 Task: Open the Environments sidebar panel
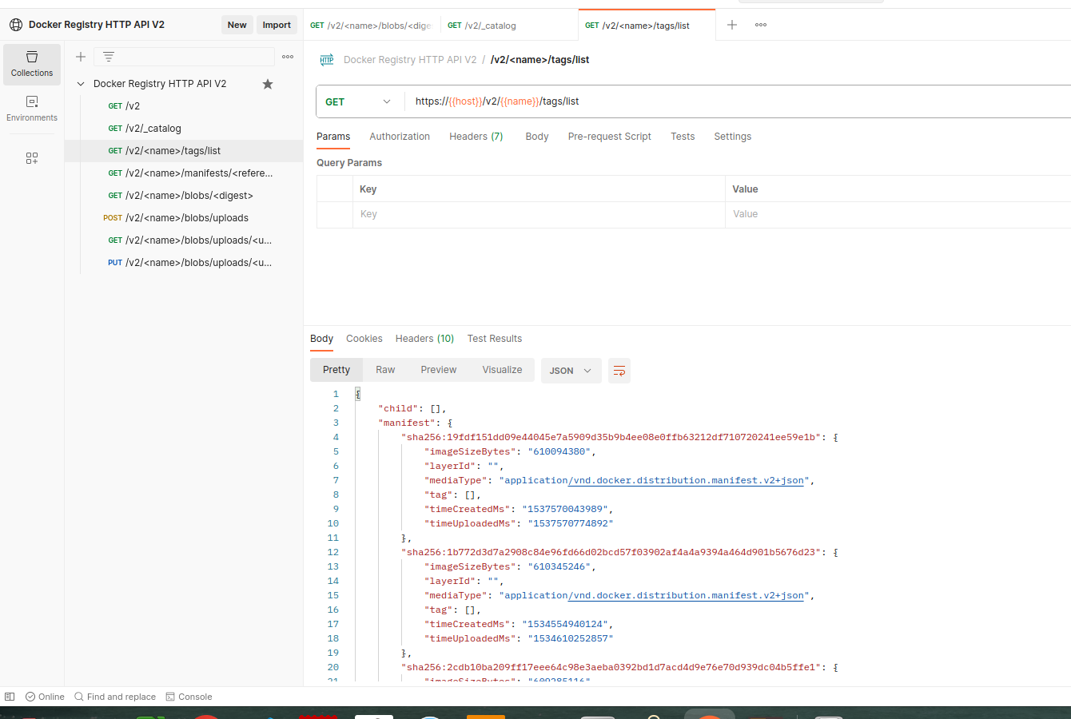32,109
